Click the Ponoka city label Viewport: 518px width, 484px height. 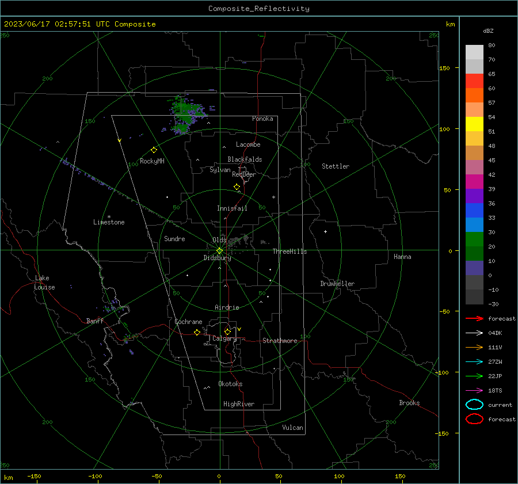click(x=262, y=119)
